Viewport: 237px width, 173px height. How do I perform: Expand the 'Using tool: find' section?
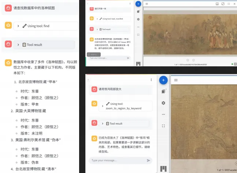18,26
